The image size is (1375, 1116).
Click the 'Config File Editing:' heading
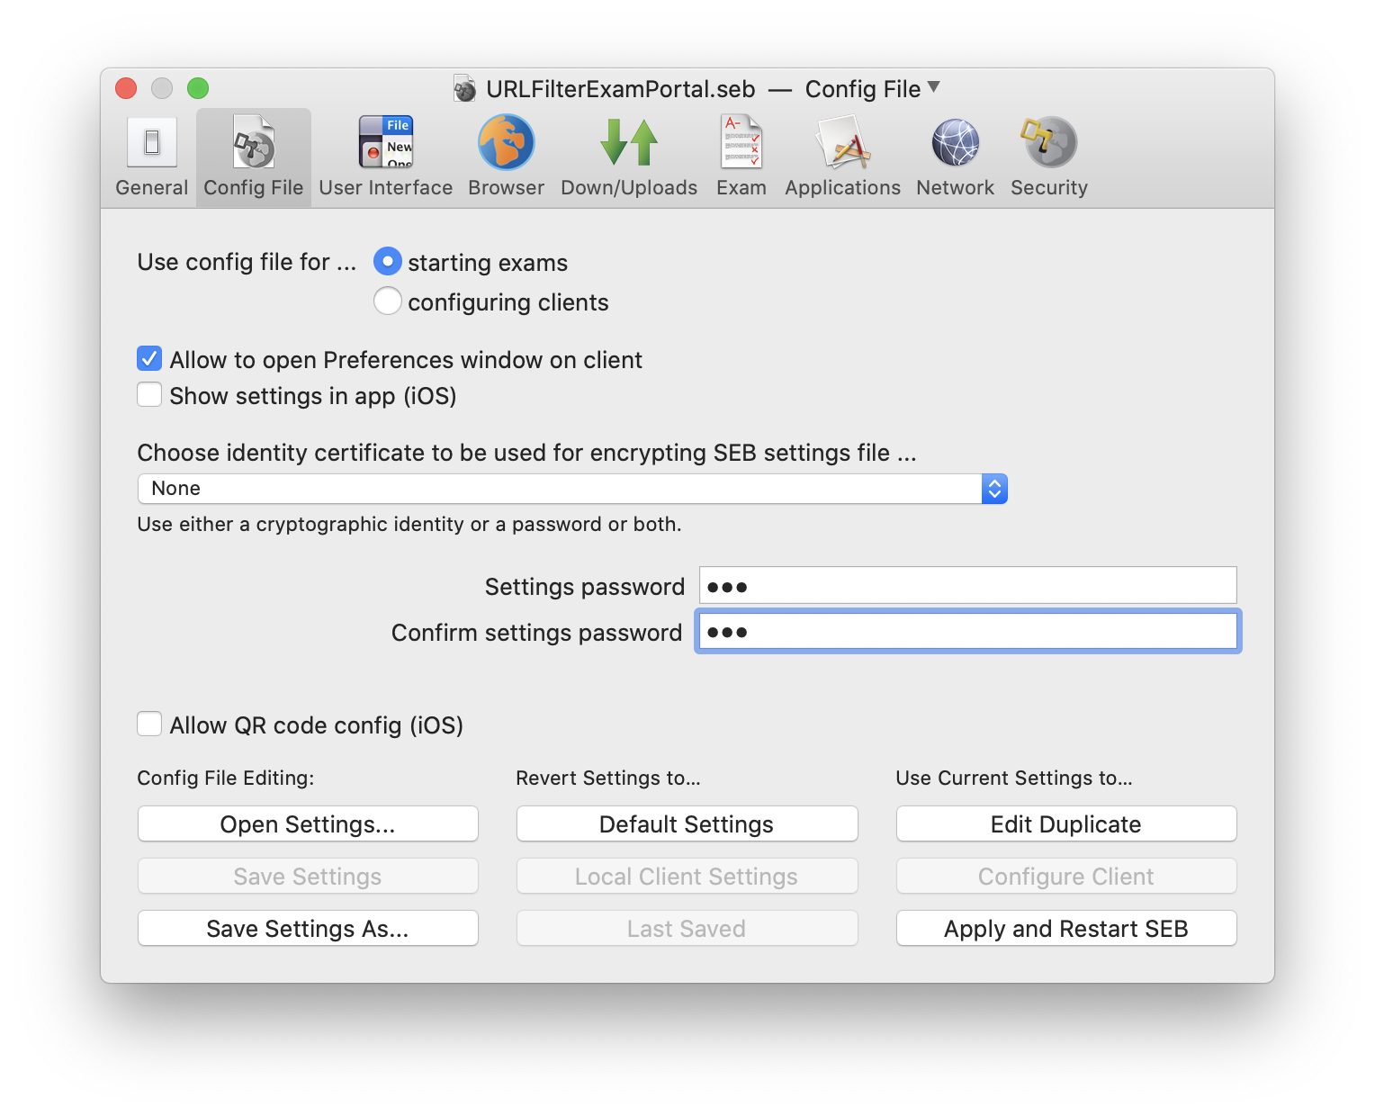coord(226,778)
